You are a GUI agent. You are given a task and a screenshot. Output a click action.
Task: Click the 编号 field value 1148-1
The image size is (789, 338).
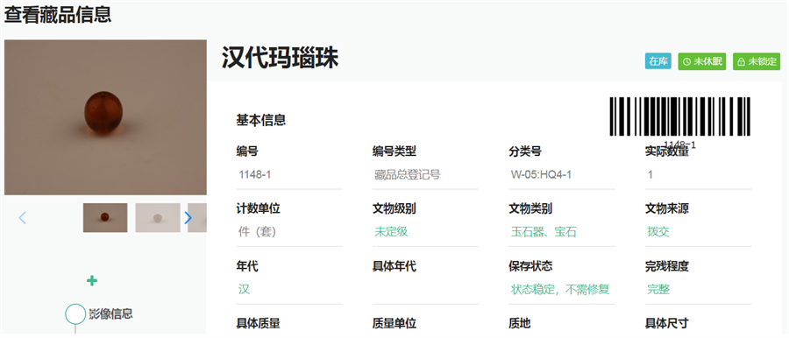[289, 175]
